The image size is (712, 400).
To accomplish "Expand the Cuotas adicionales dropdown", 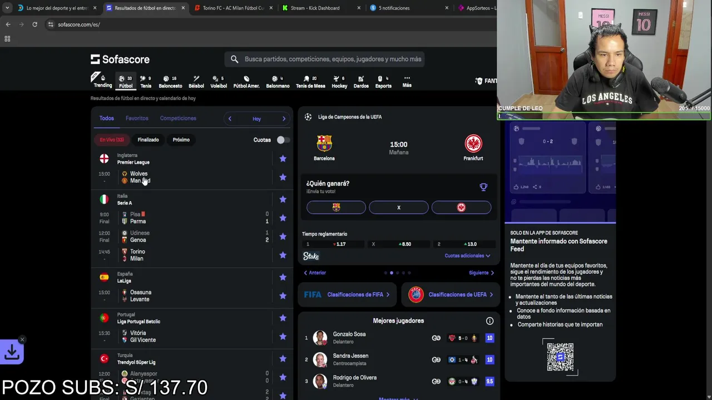I will point(467,256).
